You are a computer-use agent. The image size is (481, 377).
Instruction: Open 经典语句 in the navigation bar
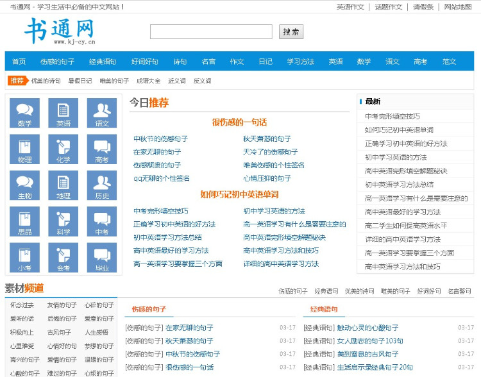pos(103,62)
